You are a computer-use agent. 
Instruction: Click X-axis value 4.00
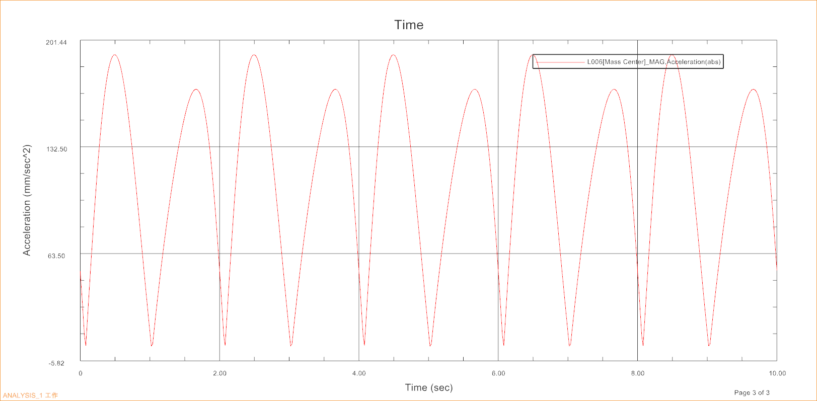pos(359,373)
